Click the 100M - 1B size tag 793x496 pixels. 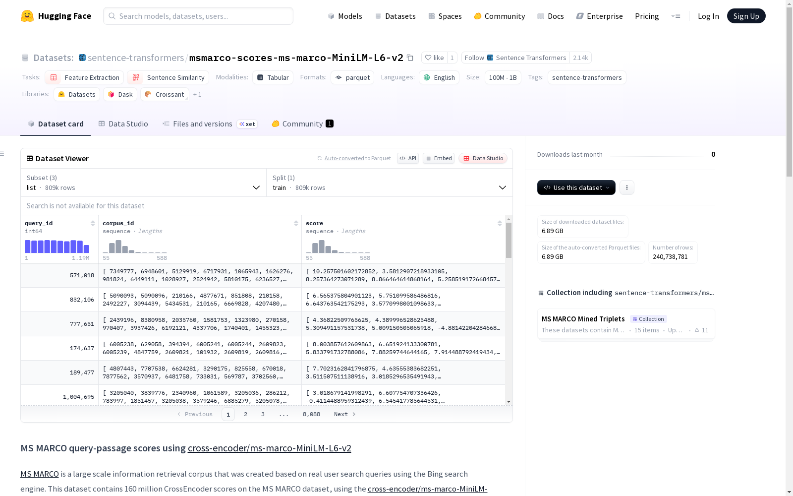pos(503,77)
